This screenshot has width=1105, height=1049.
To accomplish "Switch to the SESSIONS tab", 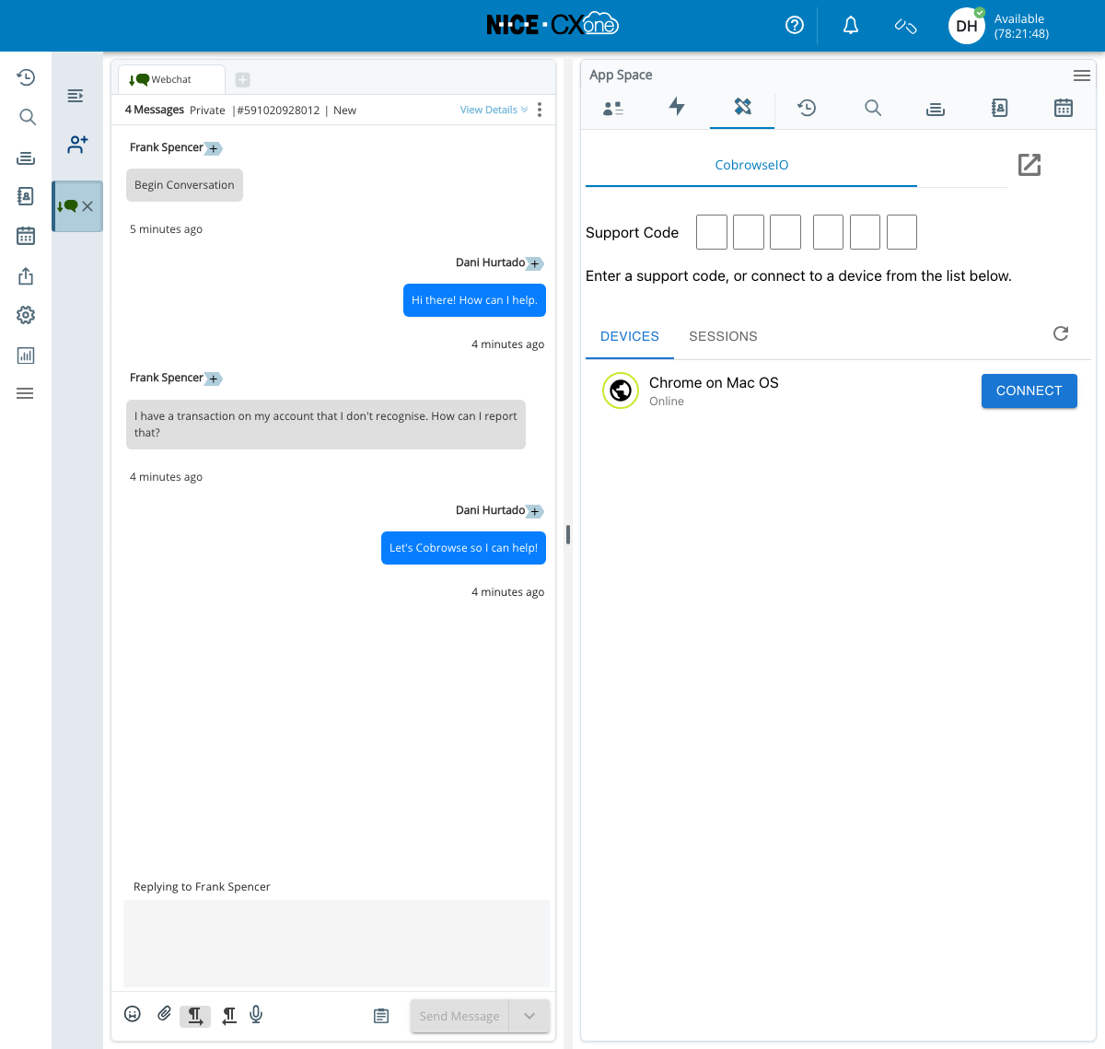I will [x=723, y=336].
